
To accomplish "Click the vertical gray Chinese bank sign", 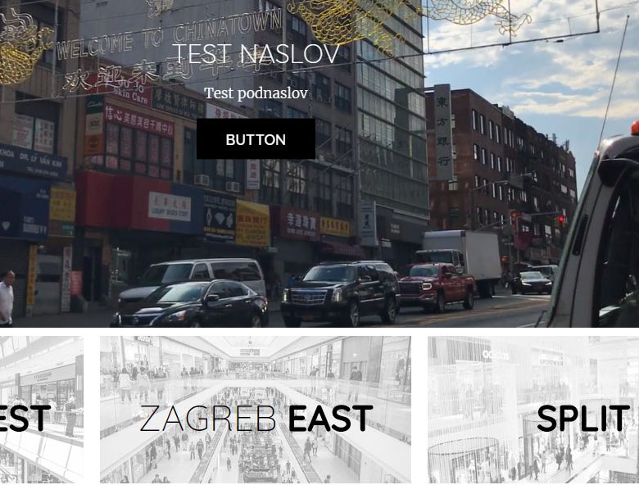I will pos(442,132).
